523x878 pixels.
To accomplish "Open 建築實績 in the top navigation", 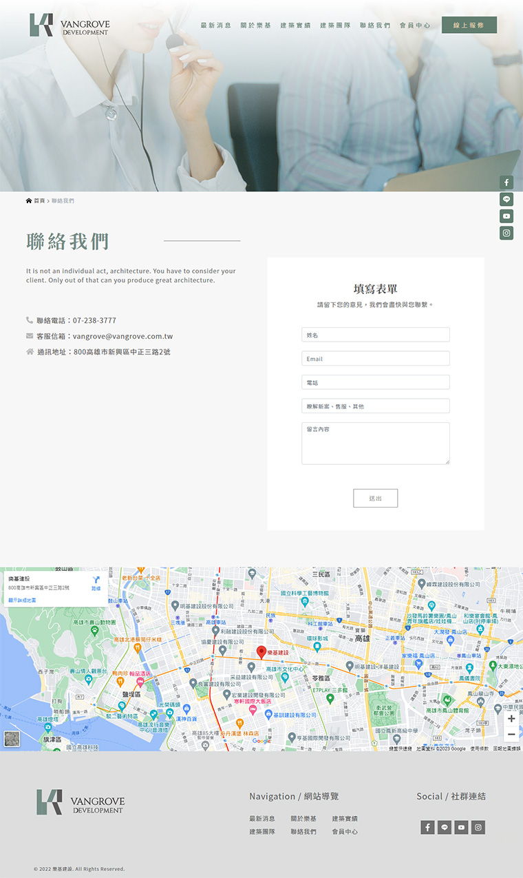I will coord(295,25).
